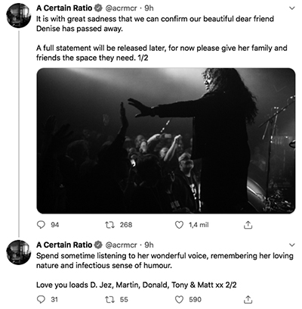Share the first tweet via upload icon

coord(248,225)
